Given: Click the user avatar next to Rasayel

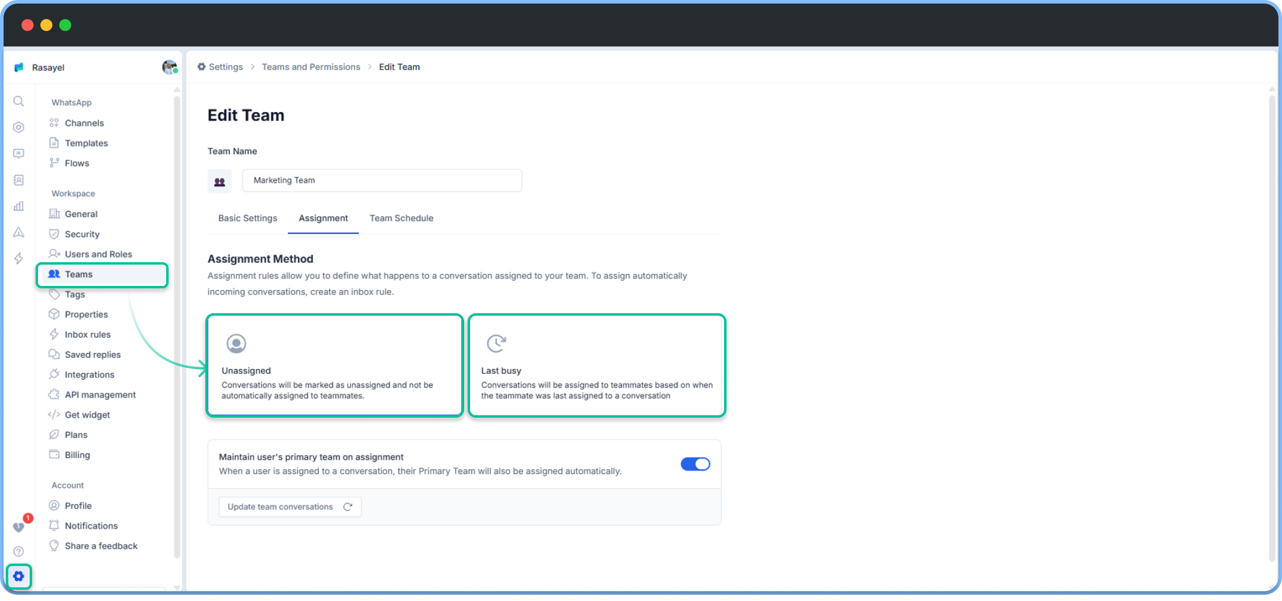Looking at the screenshot, I should coord(170,67).
